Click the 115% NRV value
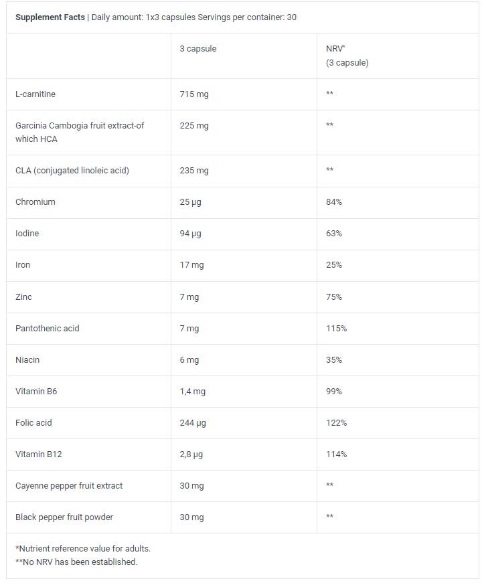The width and height of the screenshot is (486, 585). click(336, 329)
